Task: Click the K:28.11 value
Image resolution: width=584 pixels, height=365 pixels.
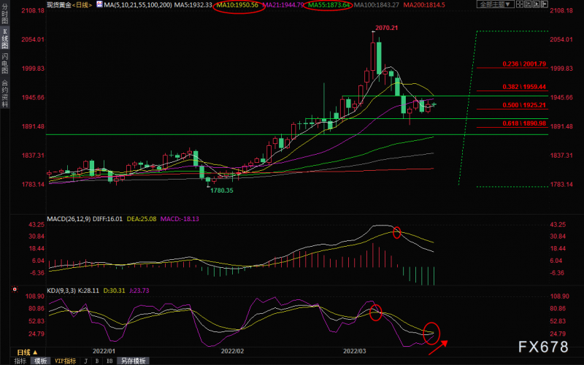Action: coord(89,290)
